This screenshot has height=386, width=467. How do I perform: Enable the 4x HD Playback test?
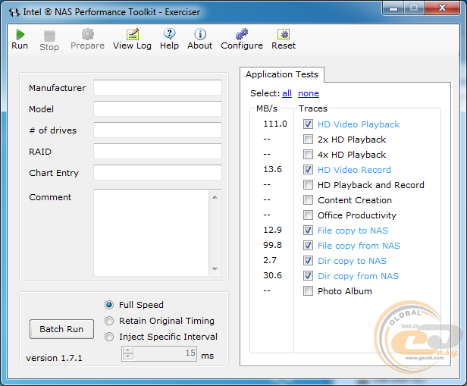point(308,154)
